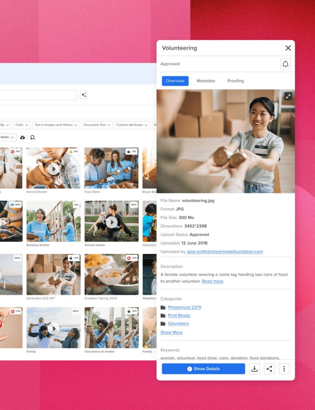Switch to the Proofing tab
The height and width of the screenshot is (410, 315).
[235, 81]
